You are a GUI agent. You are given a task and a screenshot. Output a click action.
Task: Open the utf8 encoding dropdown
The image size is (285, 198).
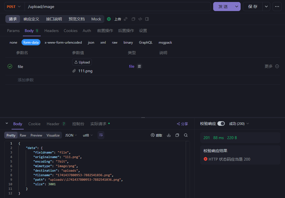tap(88, 135)
